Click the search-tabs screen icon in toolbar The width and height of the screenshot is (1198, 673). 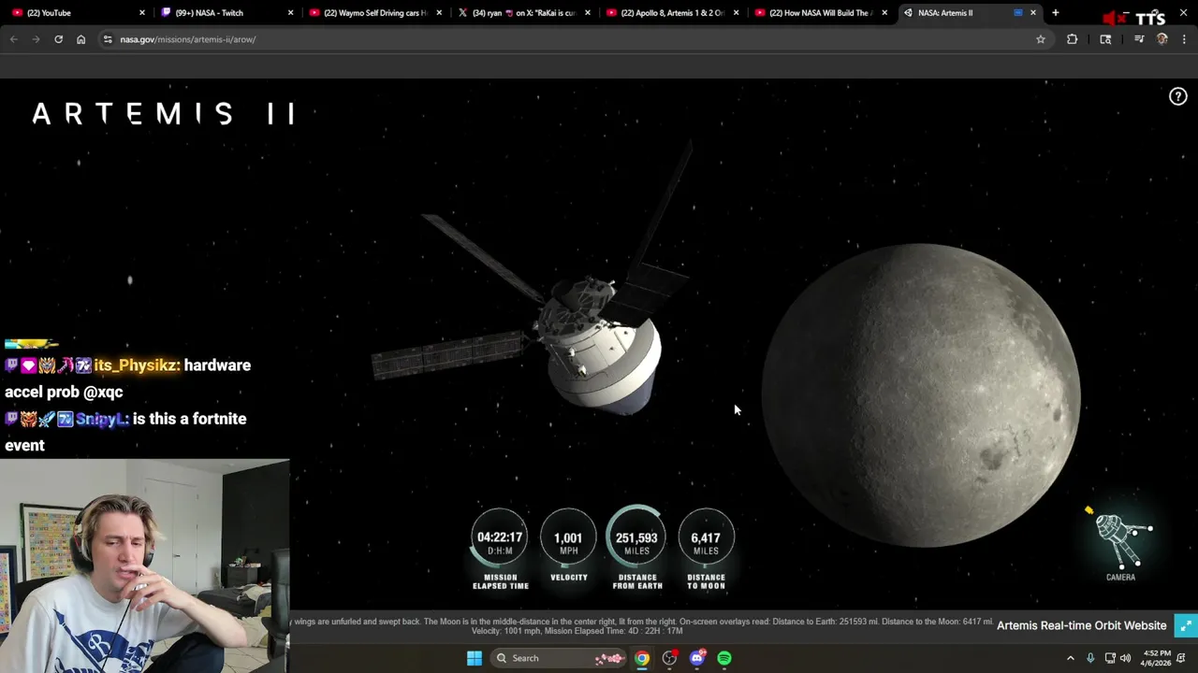[1105, 39]
